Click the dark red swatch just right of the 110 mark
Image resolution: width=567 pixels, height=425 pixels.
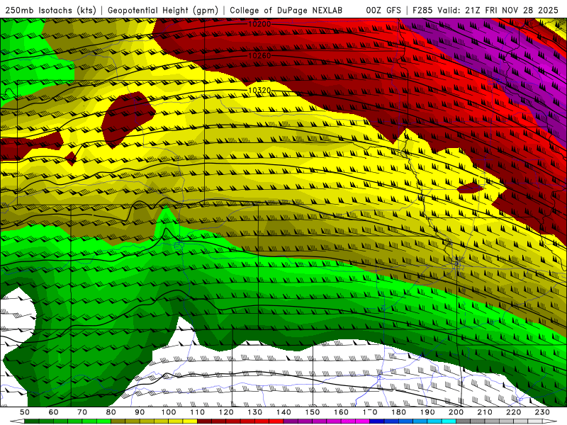205,421
